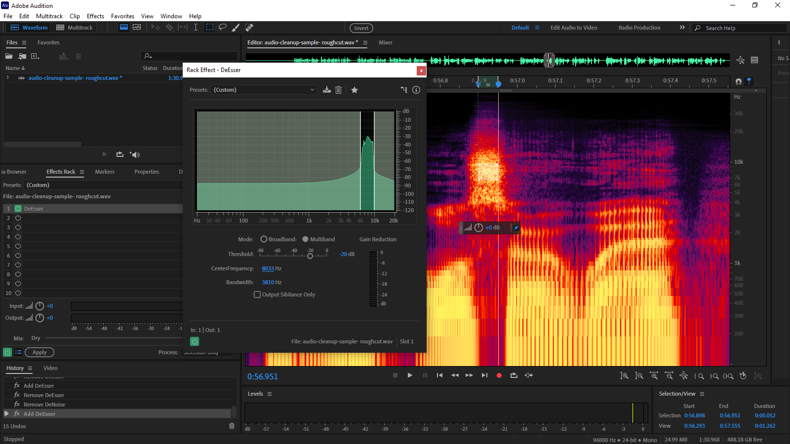
Task: Enable Output Sibilance Only checkbox
Action: coord(257,295)
